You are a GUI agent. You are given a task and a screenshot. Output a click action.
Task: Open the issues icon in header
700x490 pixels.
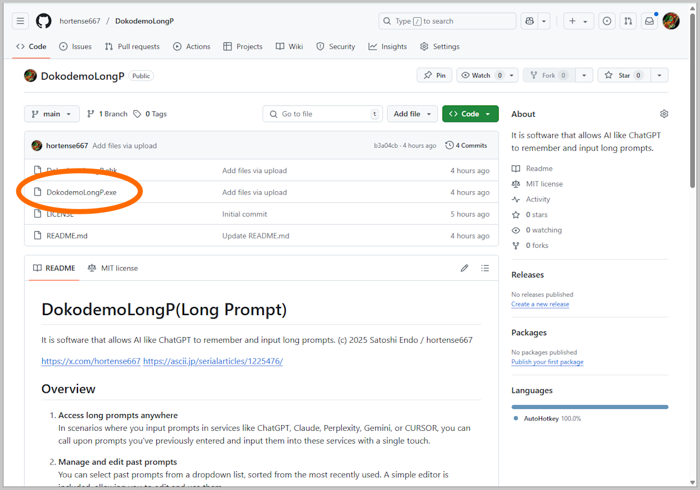point(607,21)
